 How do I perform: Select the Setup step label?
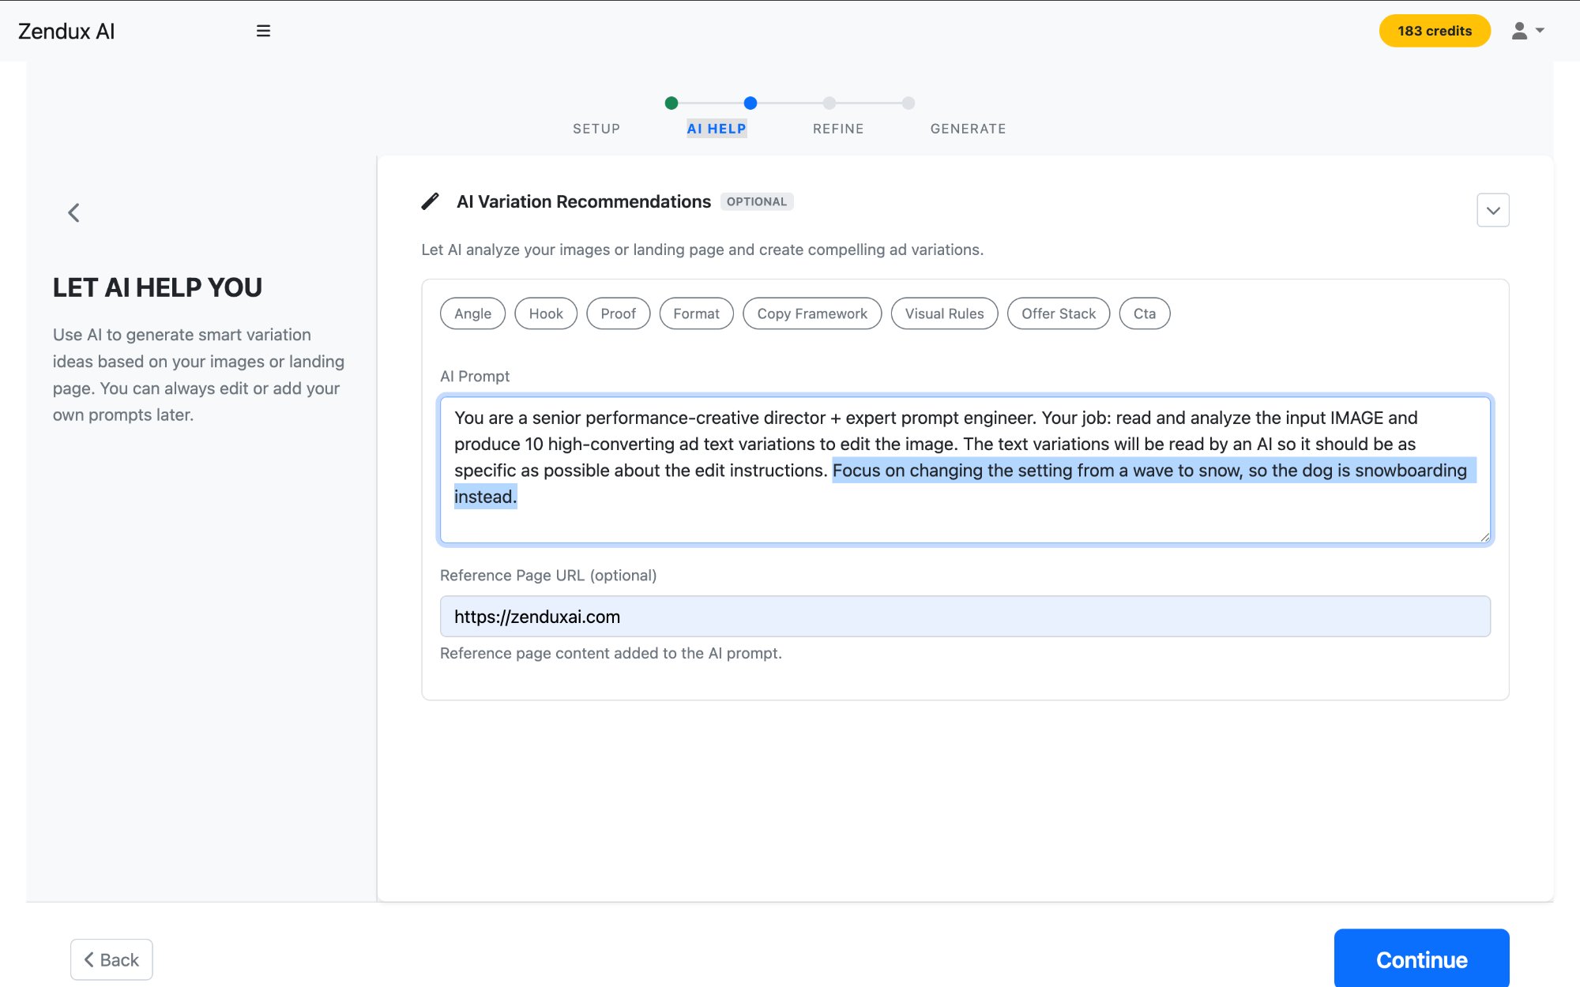[x=596, y=129]
